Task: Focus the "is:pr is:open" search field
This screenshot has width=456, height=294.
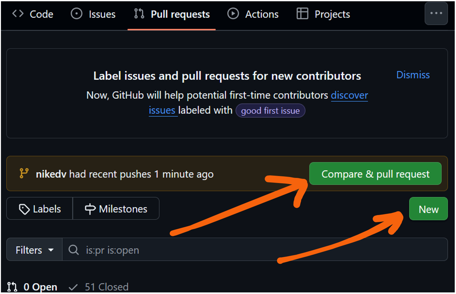Action: coord(254,250)
